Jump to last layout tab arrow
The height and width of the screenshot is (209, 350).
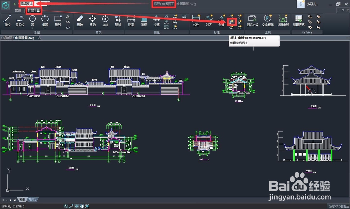pos(15,200)
